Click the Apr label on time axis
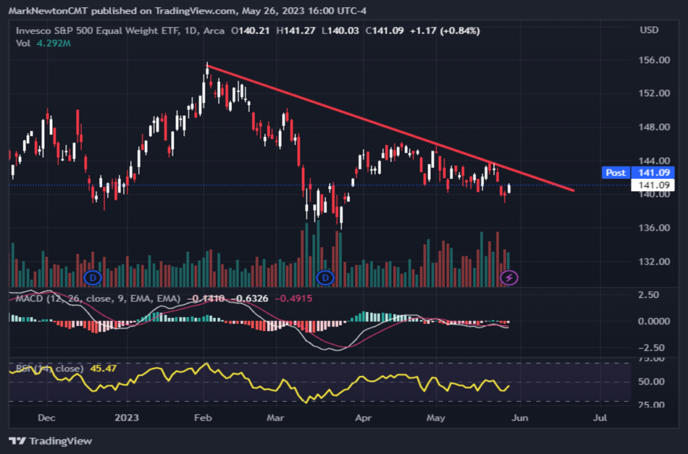Screen dimensions: 688x454 [x=364, y=418]
